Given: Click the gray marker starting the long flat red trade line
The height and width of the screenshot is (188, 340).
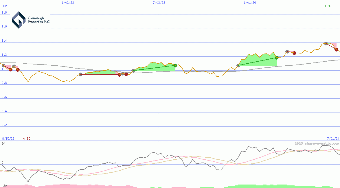Looking at the screenshot, I should point(80,74).
